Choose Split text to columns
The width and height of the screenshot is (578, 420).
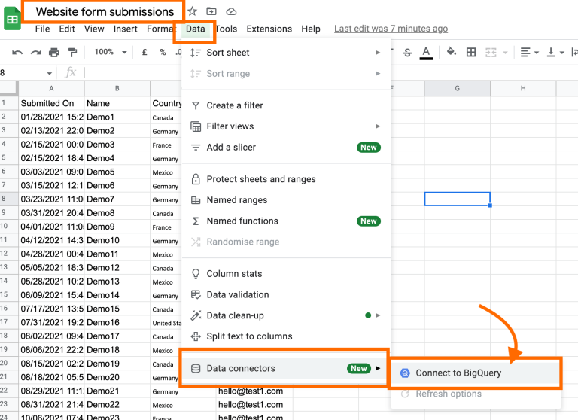click(286, 336)
